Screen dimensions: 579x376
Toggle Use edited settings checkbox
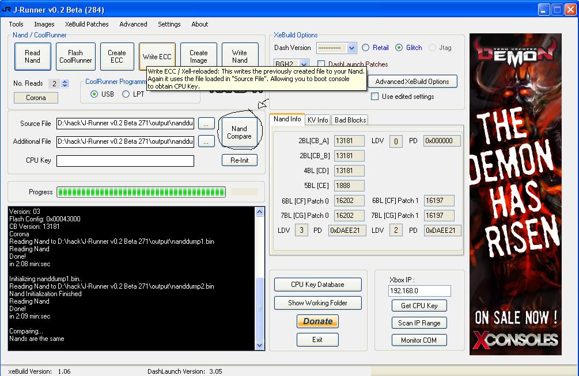[375, 96]
